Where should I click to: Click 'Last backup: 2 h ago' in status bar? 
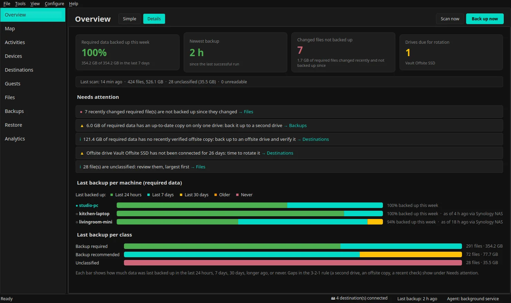click(x=417, y=299)
